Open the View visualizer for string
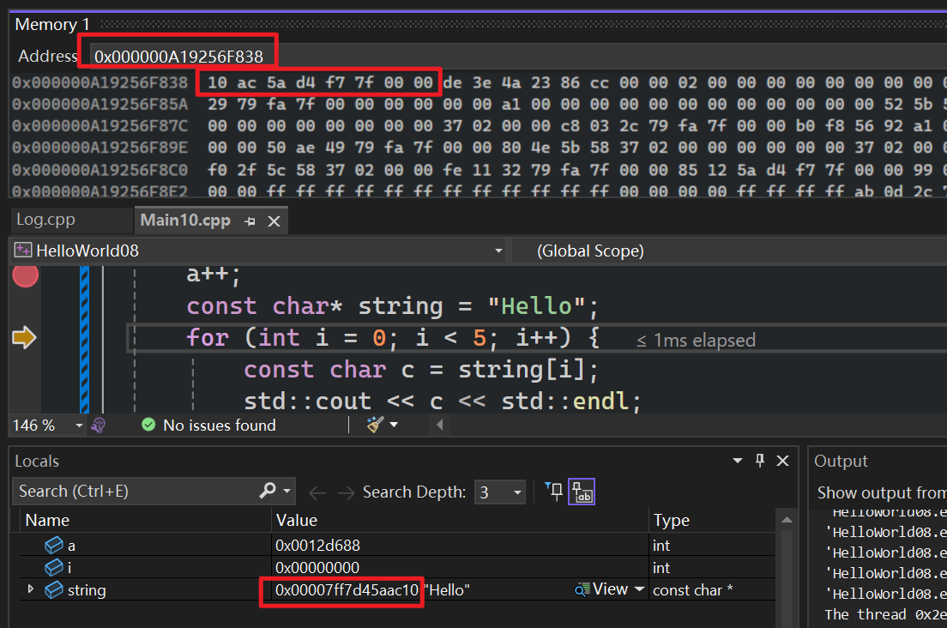The image size is (947, 628). click(609, 589)
